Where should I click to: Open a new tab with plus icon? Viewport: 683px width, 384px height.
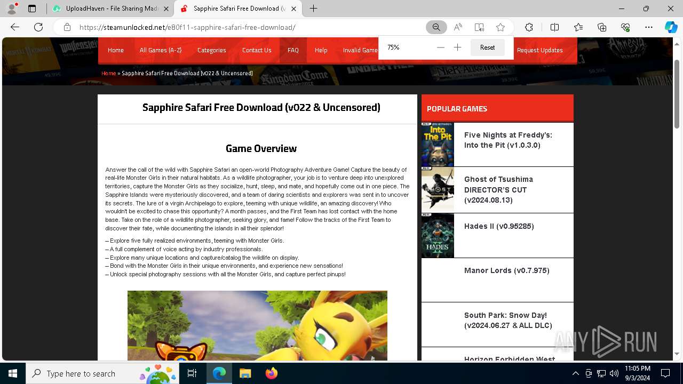tap(314, 9)
